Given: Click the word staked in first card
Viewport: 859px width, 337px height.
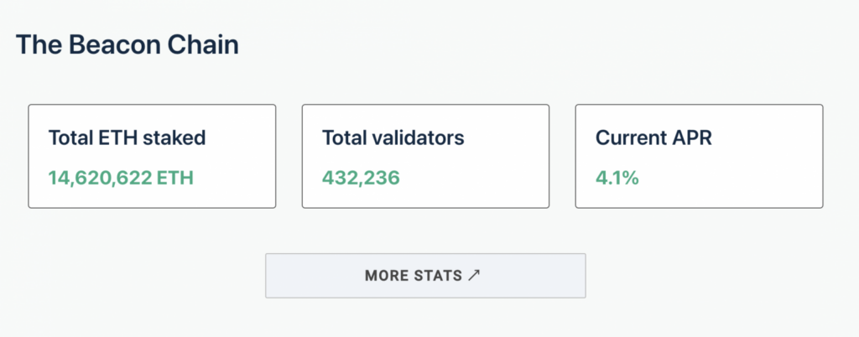Looking at the screenshot, I should [x=174, y=138].
